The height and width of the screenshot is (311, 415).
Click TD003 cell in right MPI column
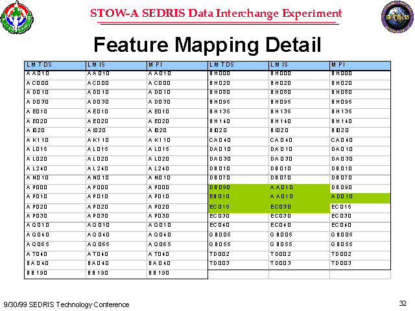[x=342, y=264]
